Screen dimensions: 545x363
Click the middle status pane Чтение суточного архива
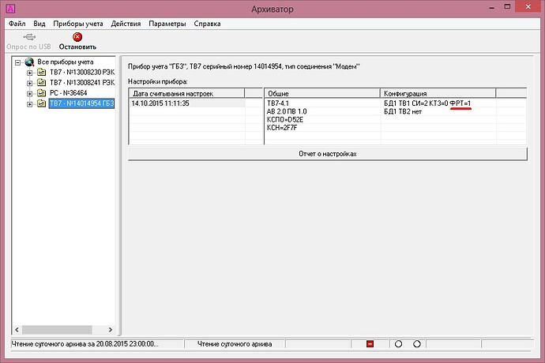pyautogui.click(x=235, y=344)
